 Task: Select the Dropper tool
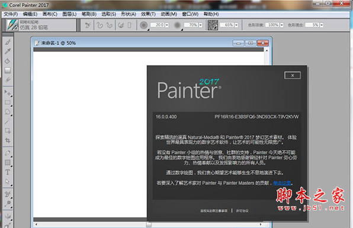8,51
